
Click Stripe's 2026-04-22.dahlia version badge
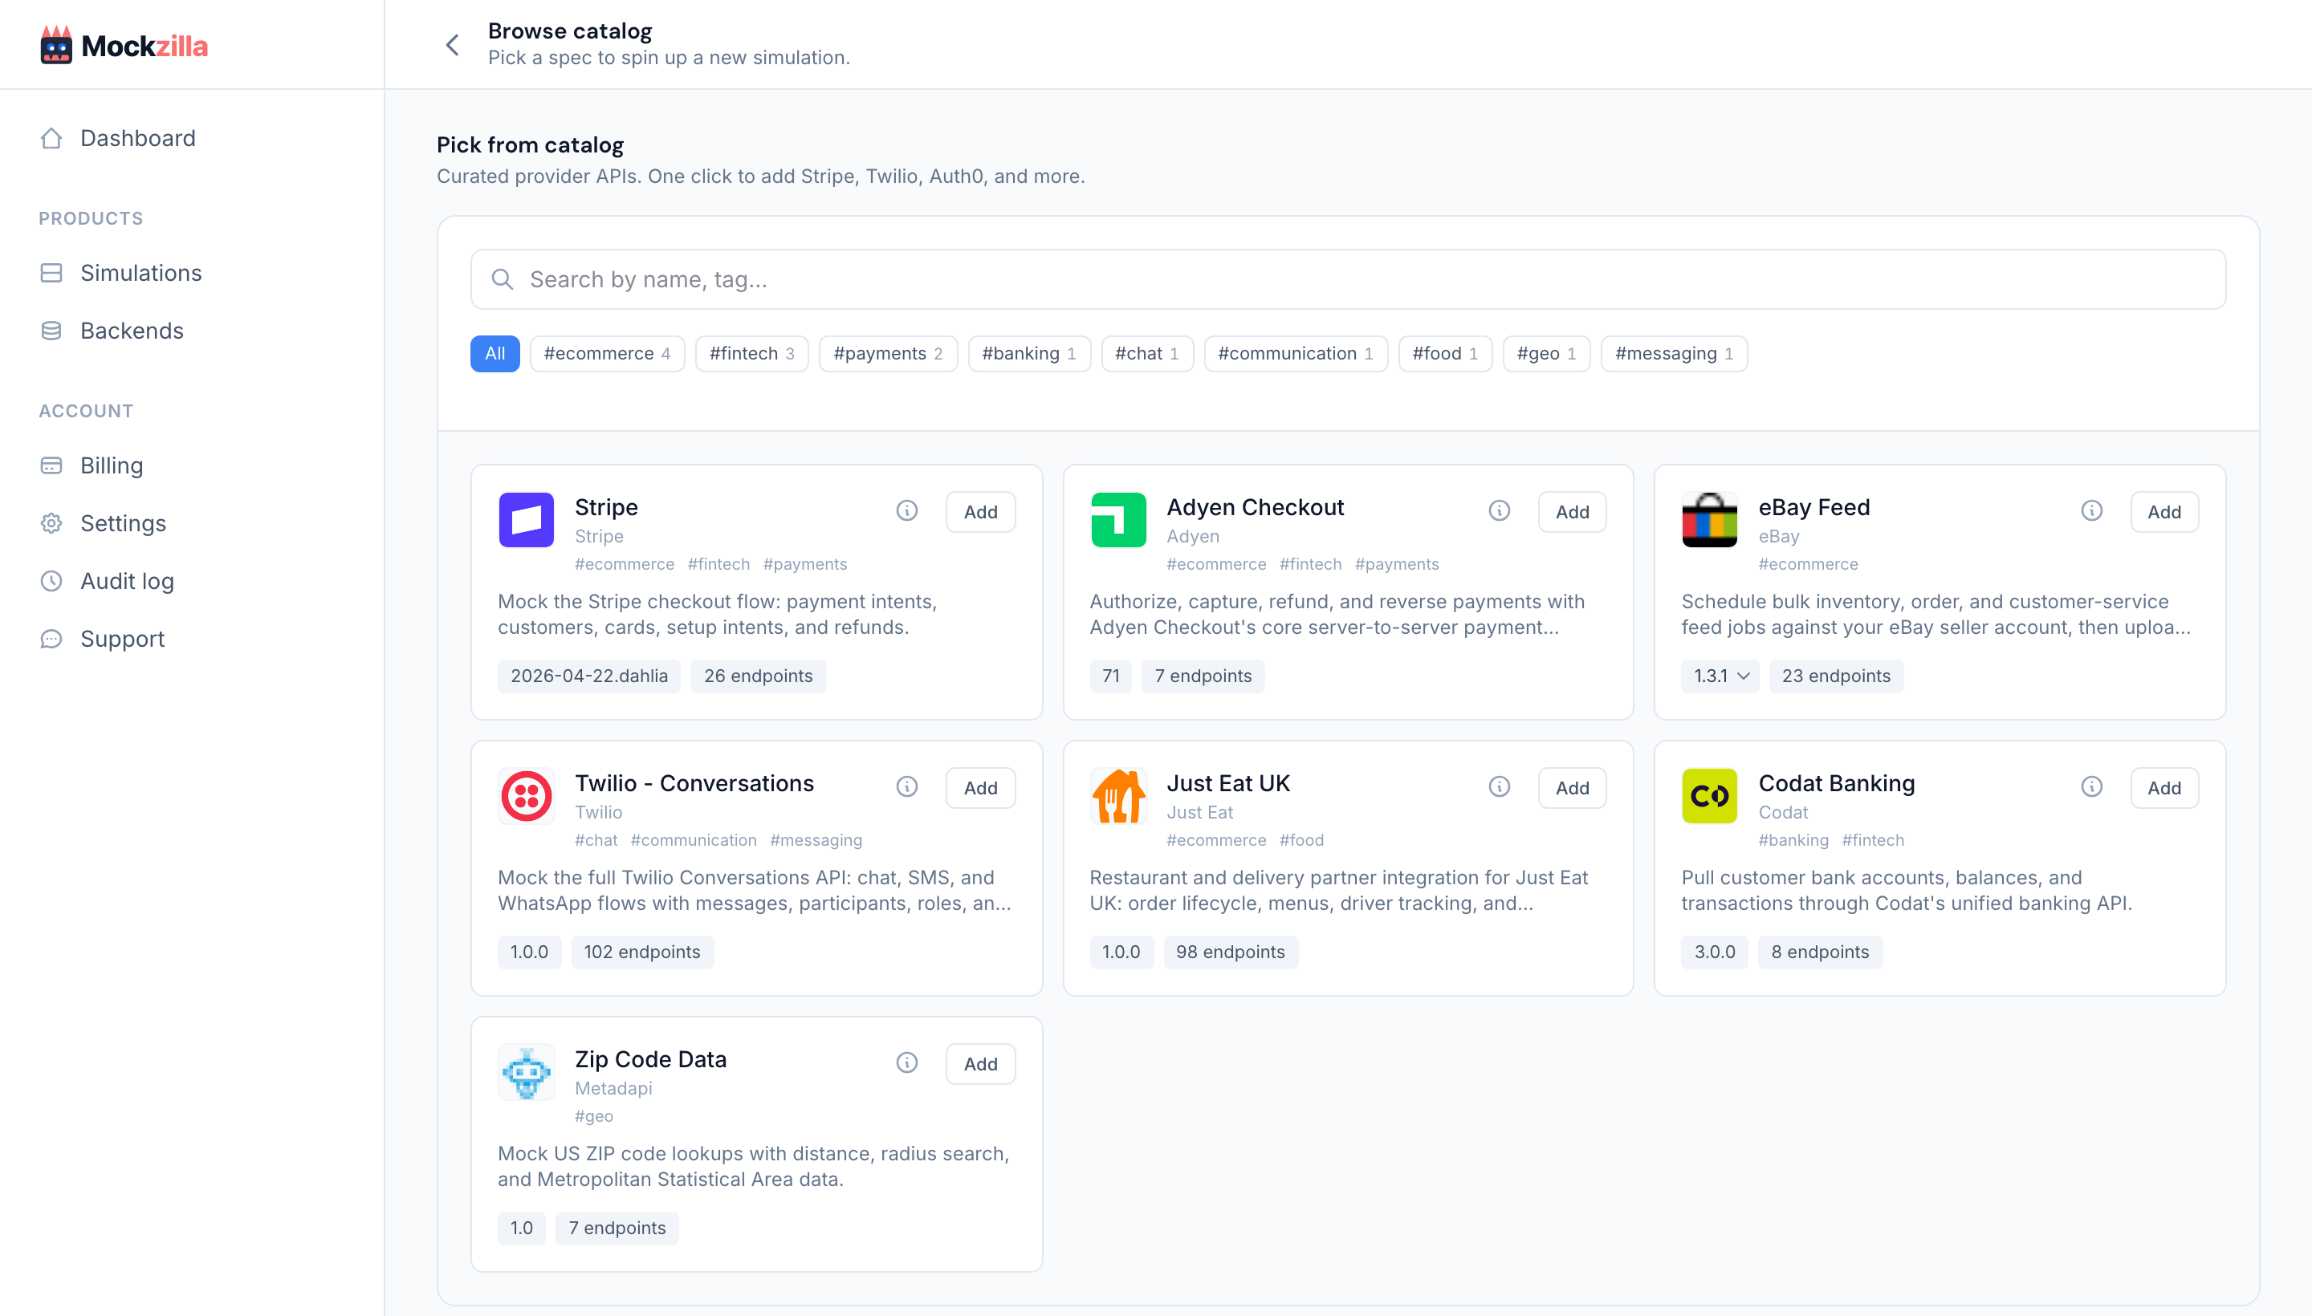(x=588, y=676)
